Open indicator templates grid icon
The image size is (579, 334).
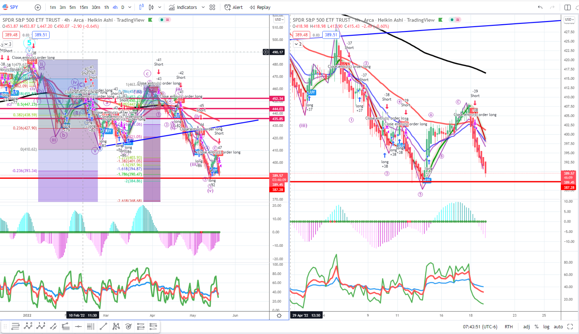coord(212,7)
